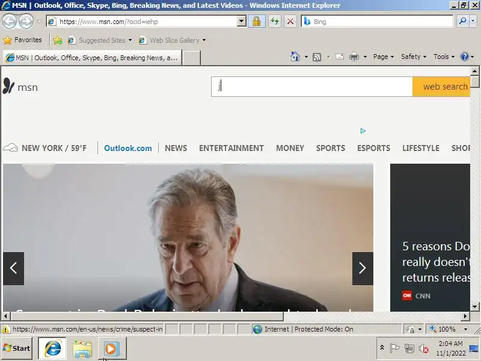This screenshot has width=481, height=361.
Task: Click inside the MSN web search field
Action: (311, 87)
